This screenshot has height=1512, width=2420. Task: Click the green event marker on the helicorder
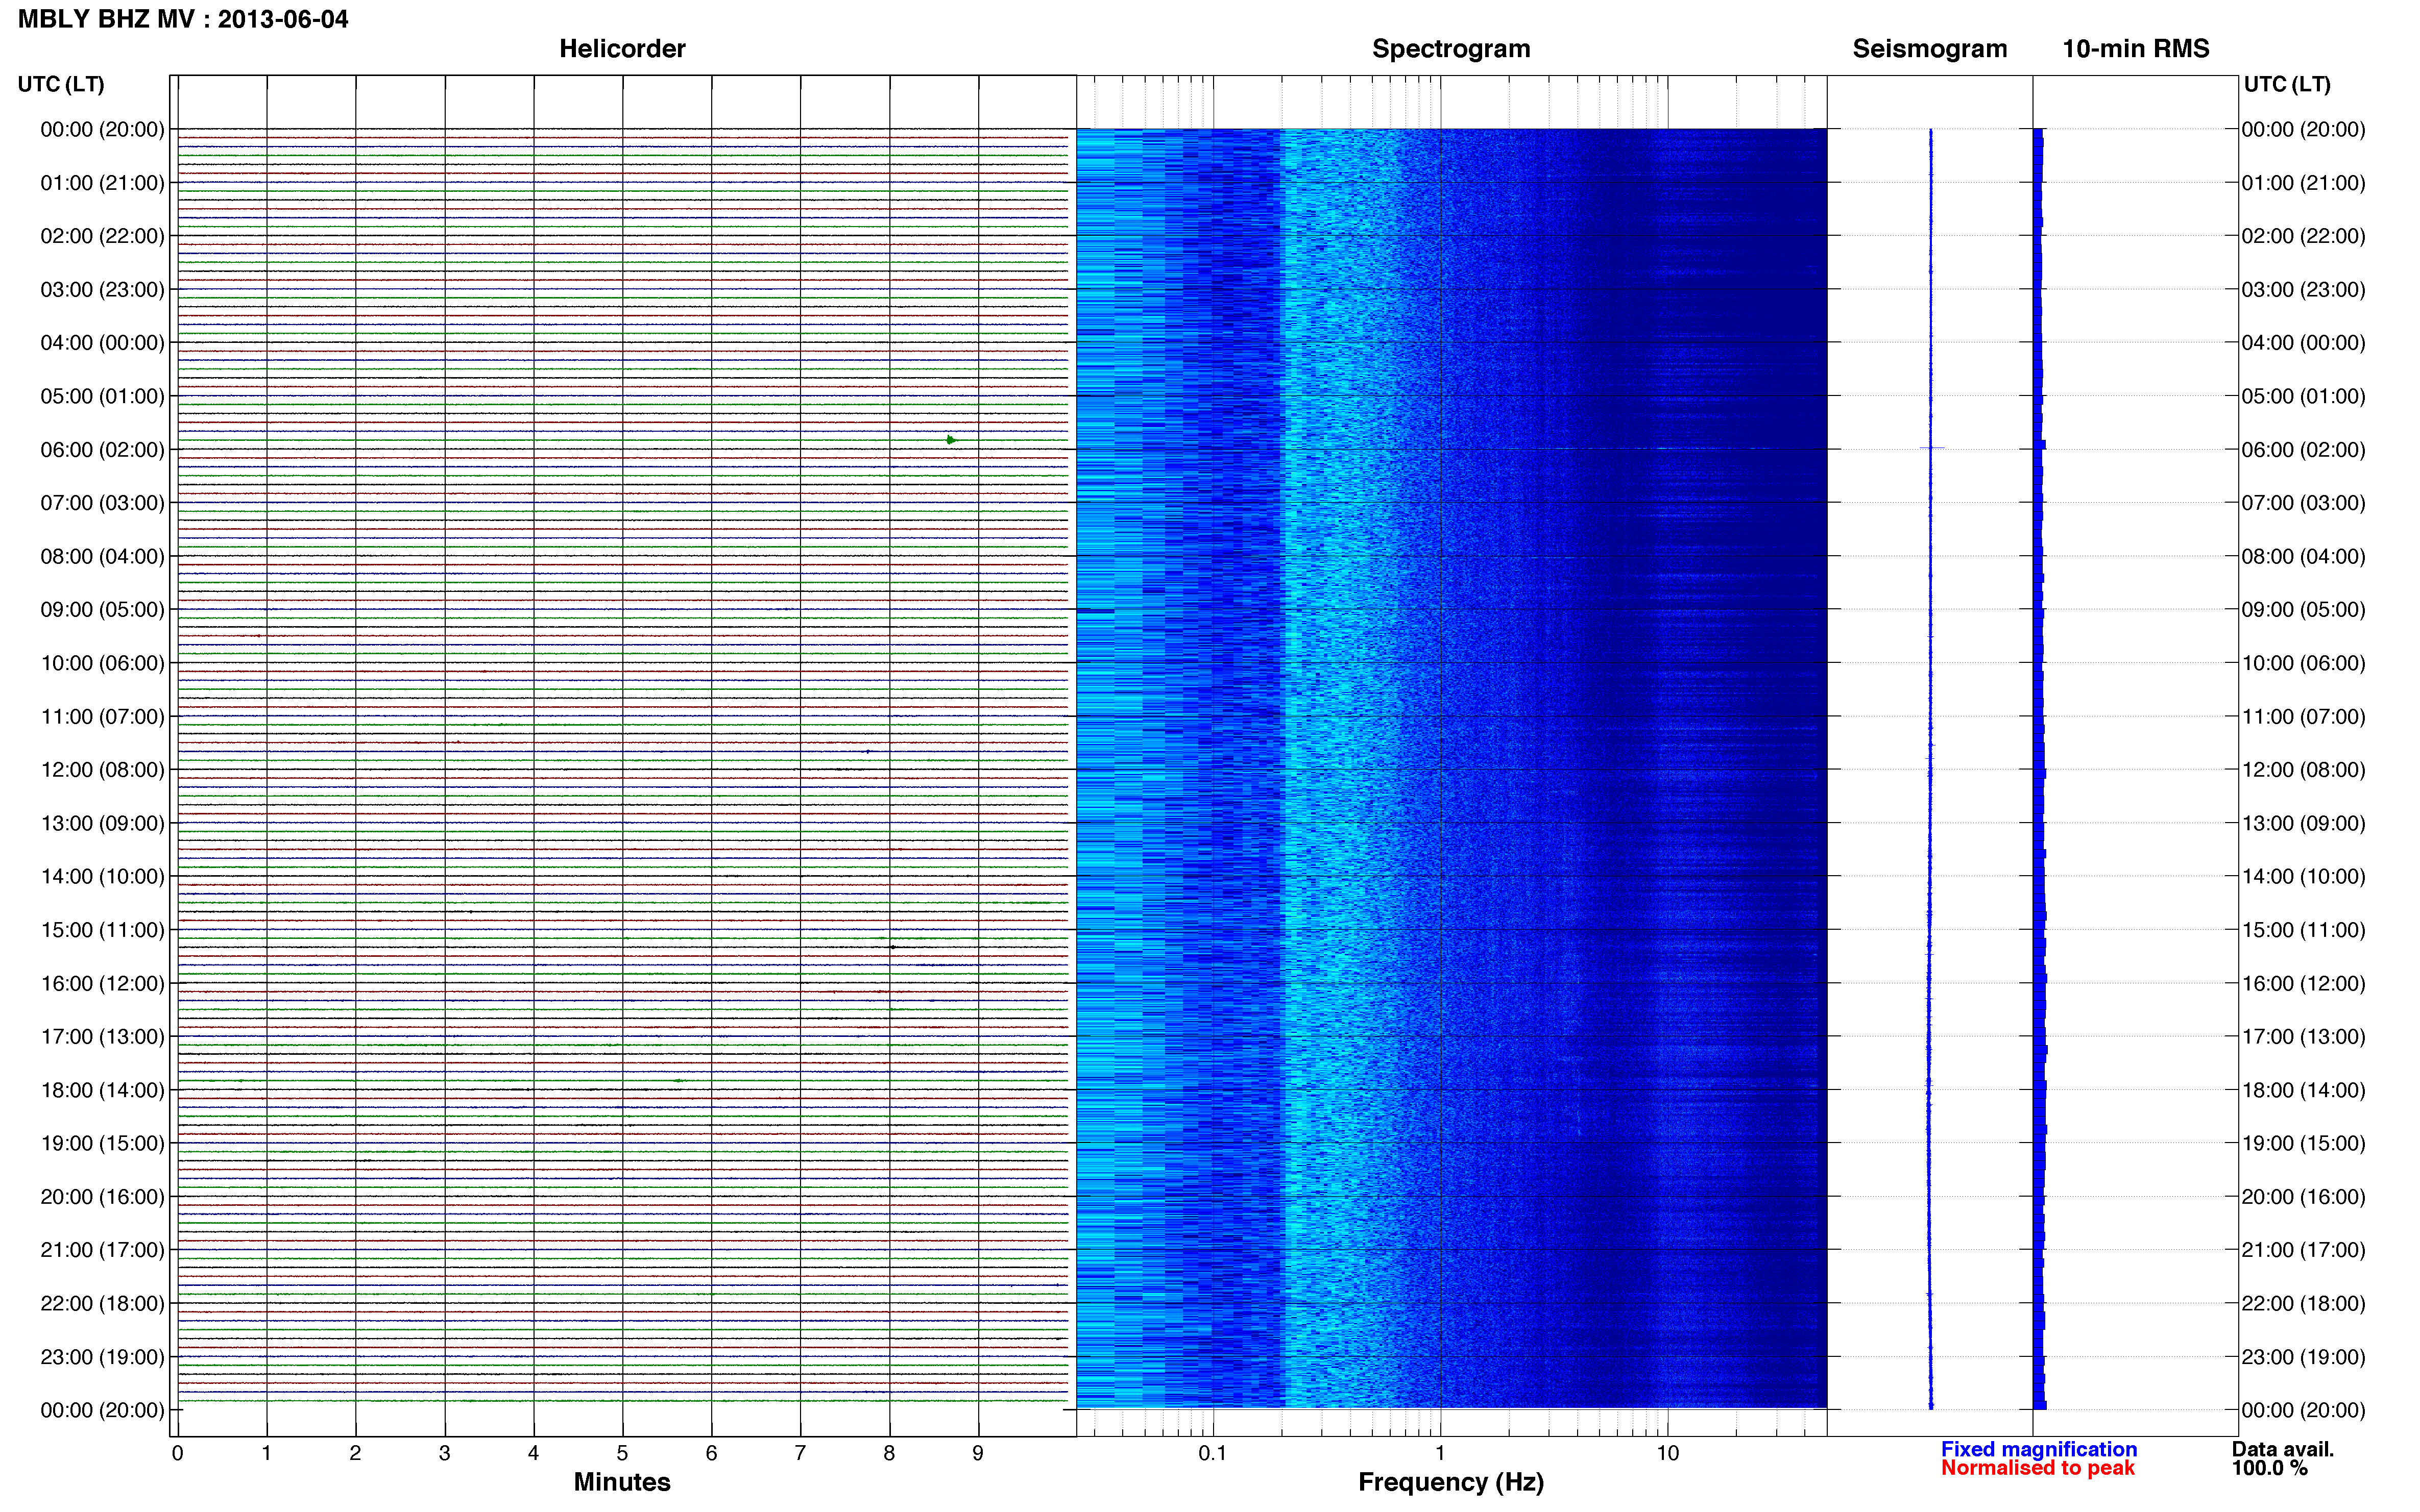(951, 440)
